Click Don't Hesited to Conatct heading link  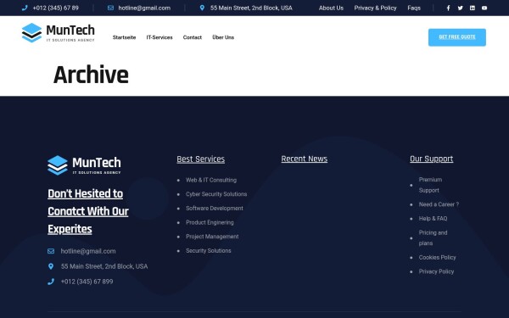pos(88,211)
